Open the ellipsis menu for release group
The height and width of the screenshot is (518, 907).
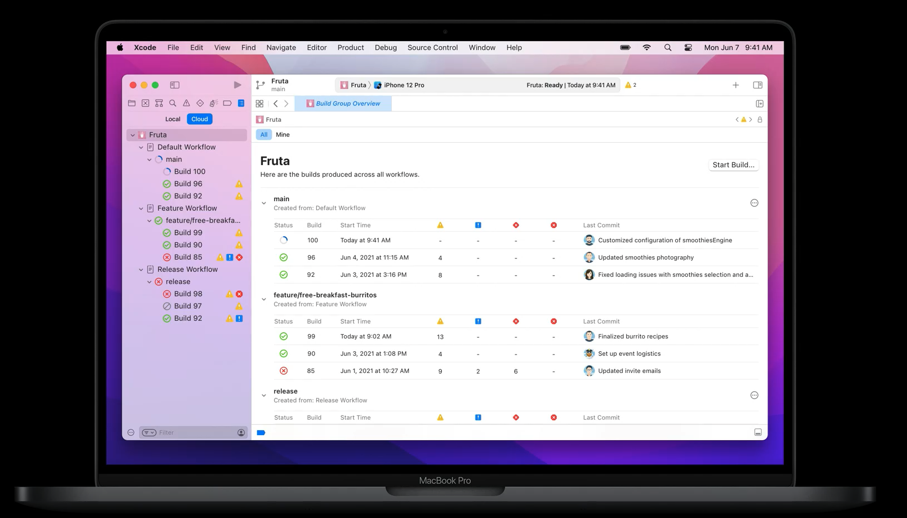(754, 395)
